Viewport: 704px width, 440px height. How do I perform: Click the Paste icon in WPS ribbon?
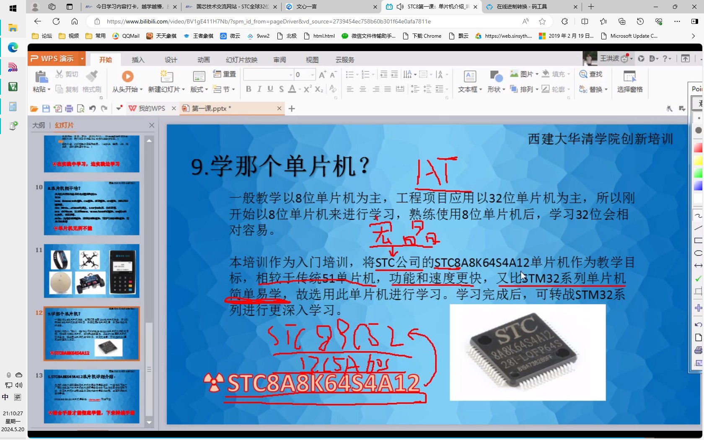click(41, 76)
